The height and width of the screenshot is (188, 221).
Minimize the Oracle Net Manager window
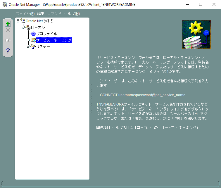click(187, 4)
